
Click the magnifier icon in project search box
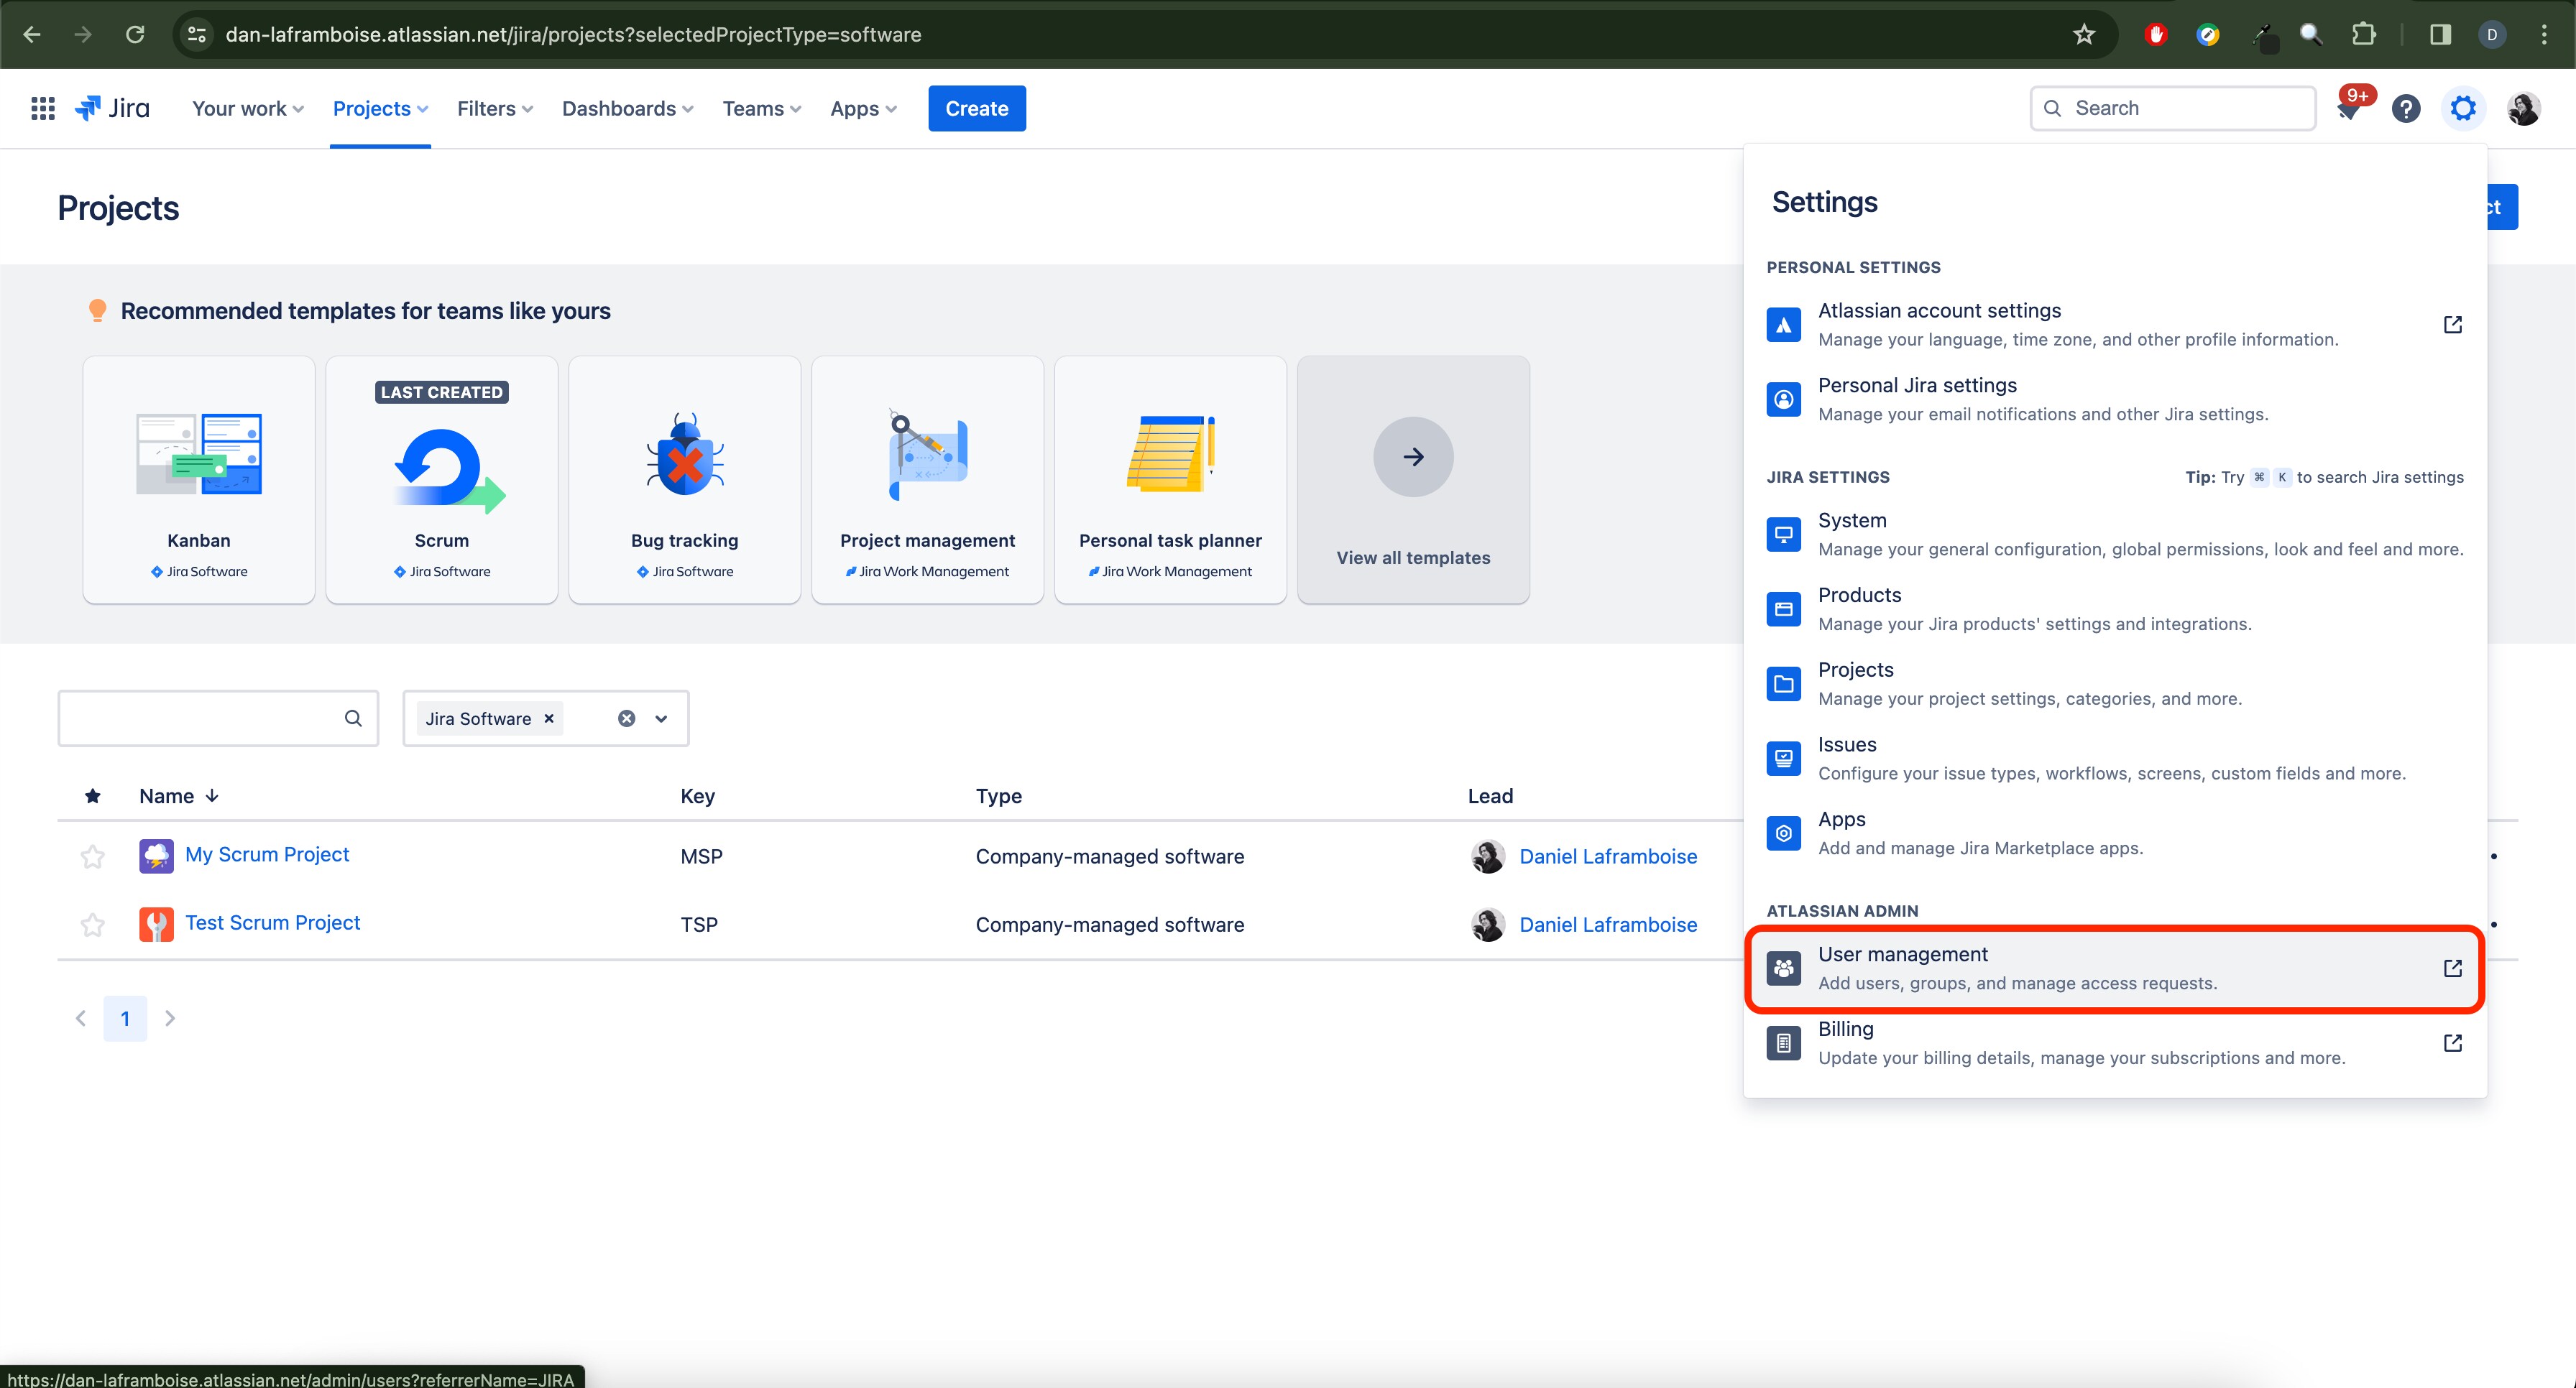(x=353, y=718)
